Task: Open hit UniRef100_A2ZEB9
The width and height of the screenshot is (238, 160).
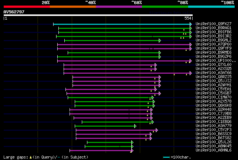Action: tap(213, 118)
